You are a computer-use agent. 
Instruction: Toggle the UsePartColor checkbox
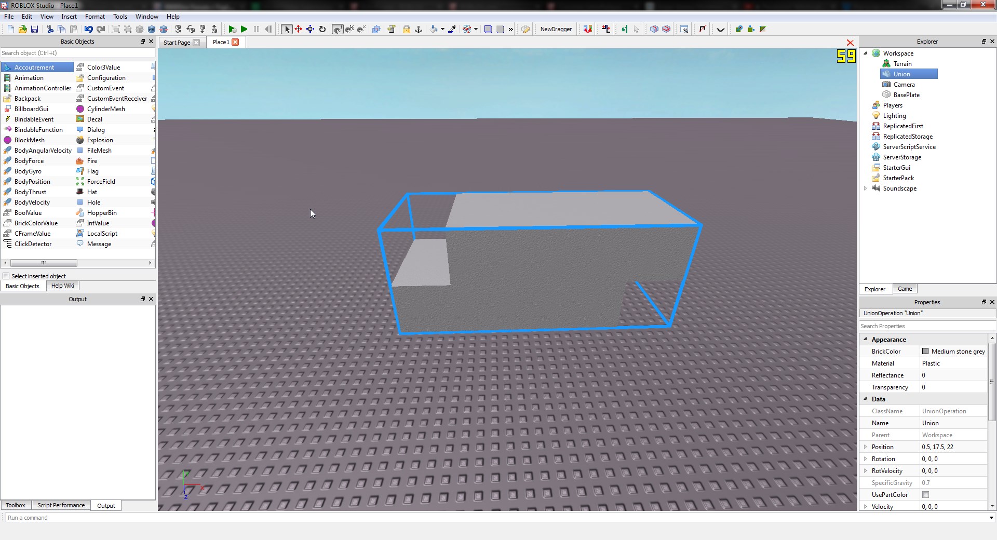point(925,495)
